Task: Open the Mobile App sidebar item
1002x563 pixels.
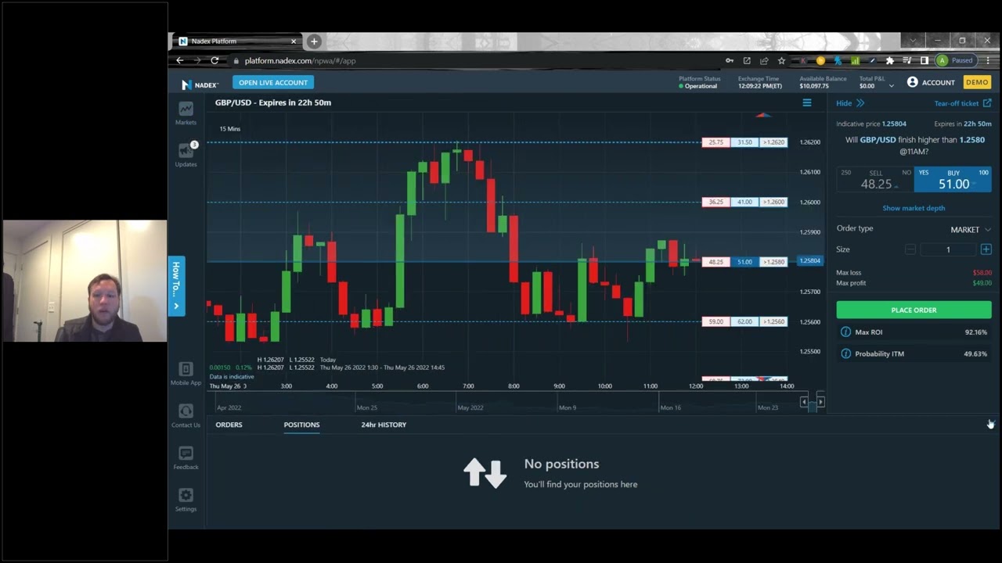Action: tap(186, 374)
